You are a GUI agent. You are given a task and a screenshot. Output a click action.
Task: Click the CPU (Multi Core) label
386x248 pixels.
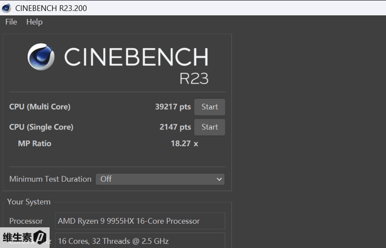point(40,107)
